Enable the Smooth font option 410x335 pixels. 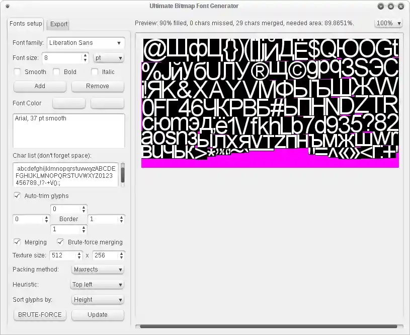17,72
